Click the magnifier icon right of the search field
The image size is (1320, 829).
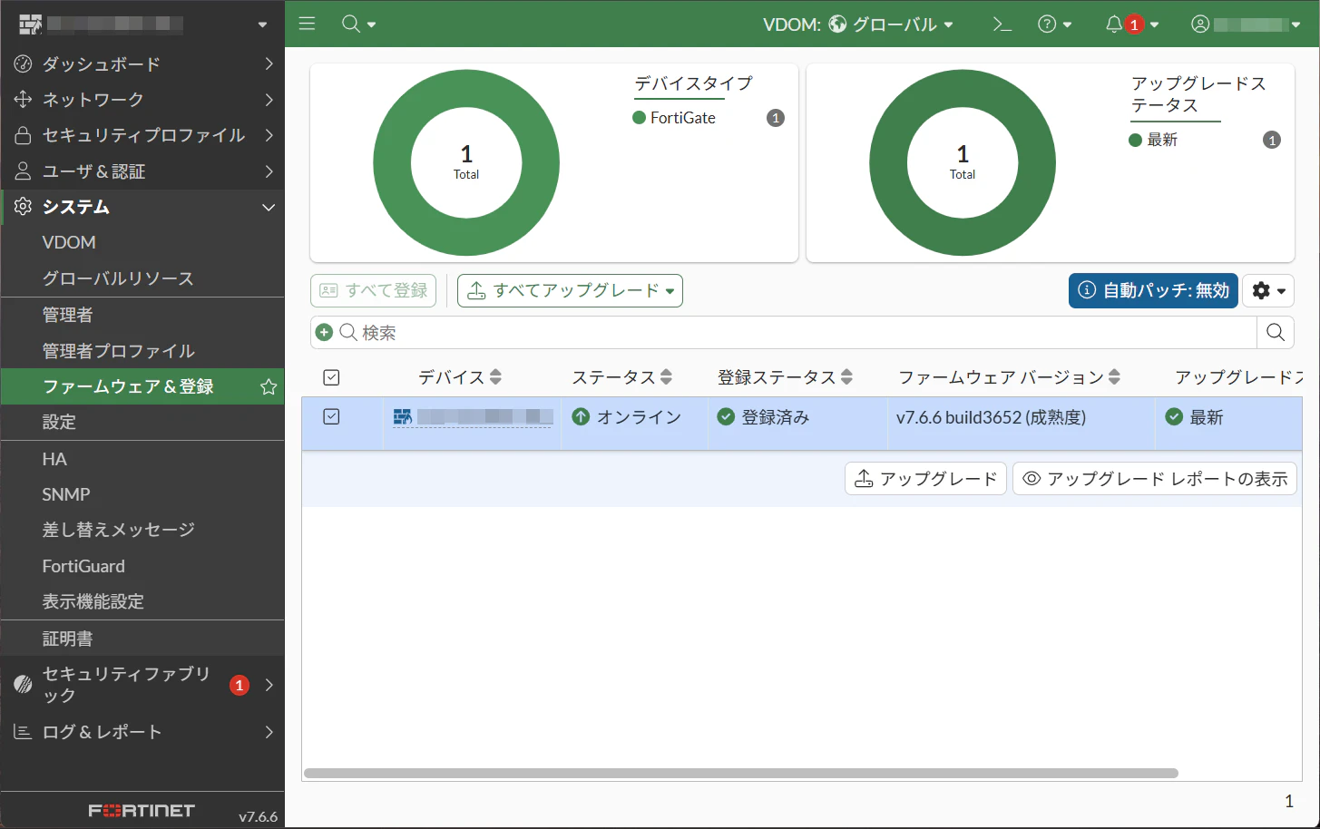click(1275, 332)
